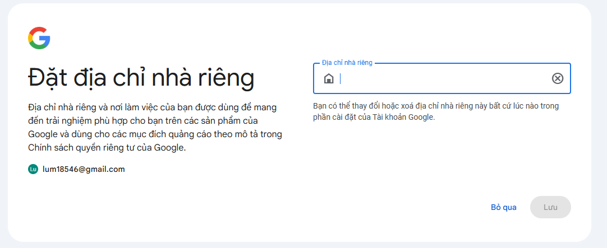Click the empty white area below the email

pos(140,207)
